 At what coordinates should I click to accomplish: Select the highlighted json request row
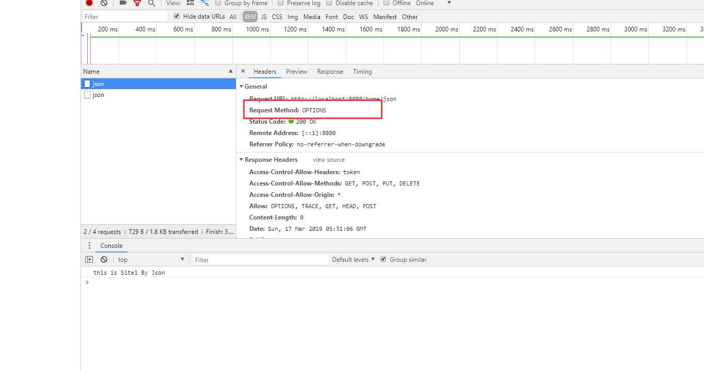pos(158,83)
